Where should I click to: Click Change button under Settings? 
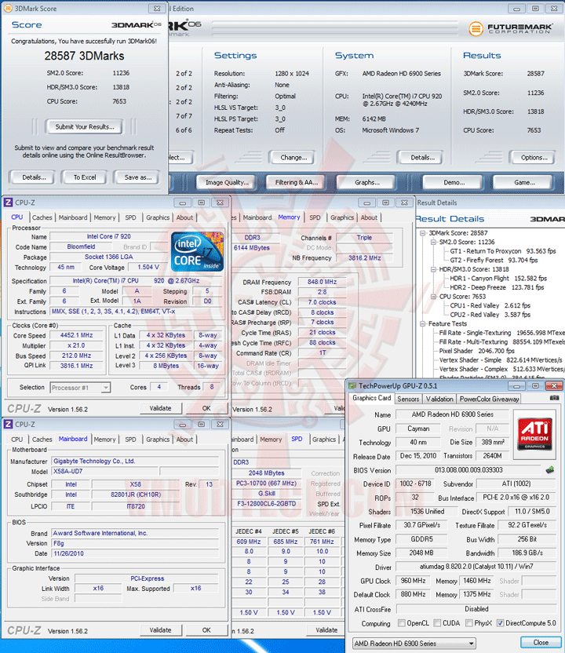tap(293, 158)
